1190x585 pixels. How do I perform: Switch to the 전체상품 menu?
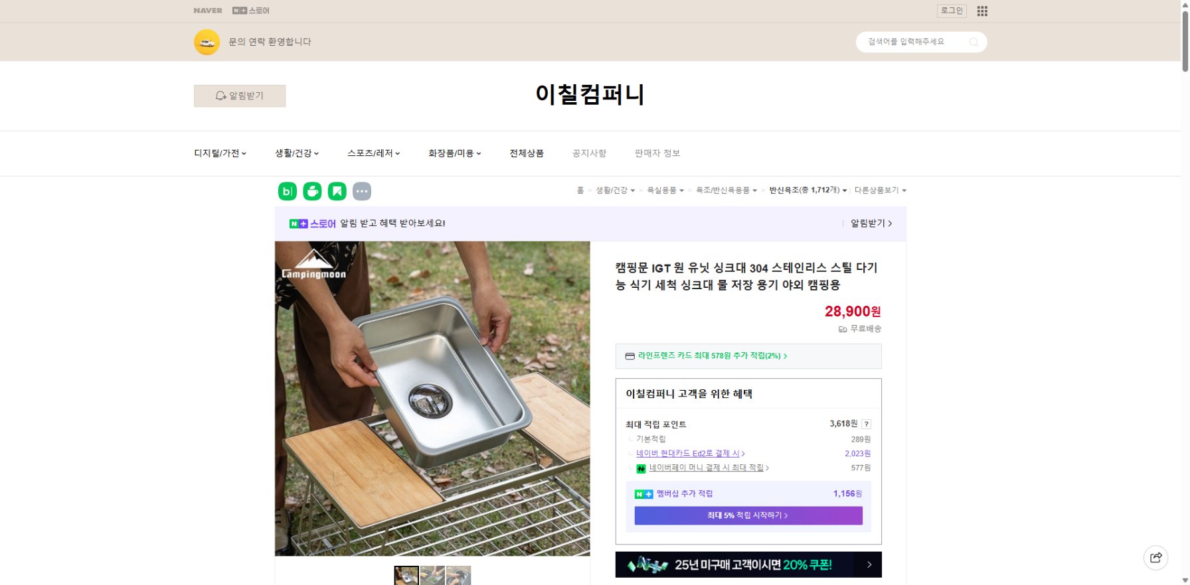(x=526, y=153)
